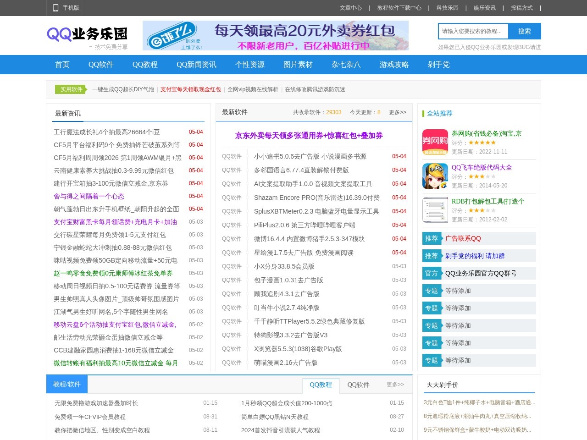Open the QQ飞车绝版代码大全 game icon
587x440 pixels.
point(435,176)
